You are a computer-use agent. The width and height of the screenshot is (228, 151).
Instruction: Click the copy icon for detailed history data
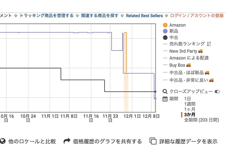click(x=153, y=141)
